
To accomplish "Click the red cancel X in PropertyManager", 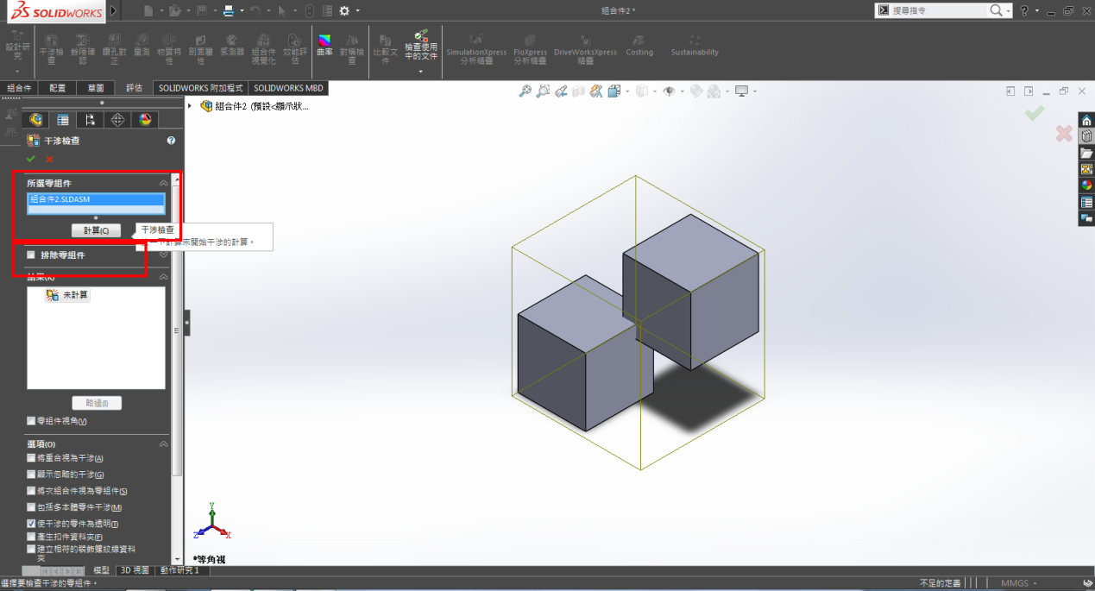I will [49, 159].
